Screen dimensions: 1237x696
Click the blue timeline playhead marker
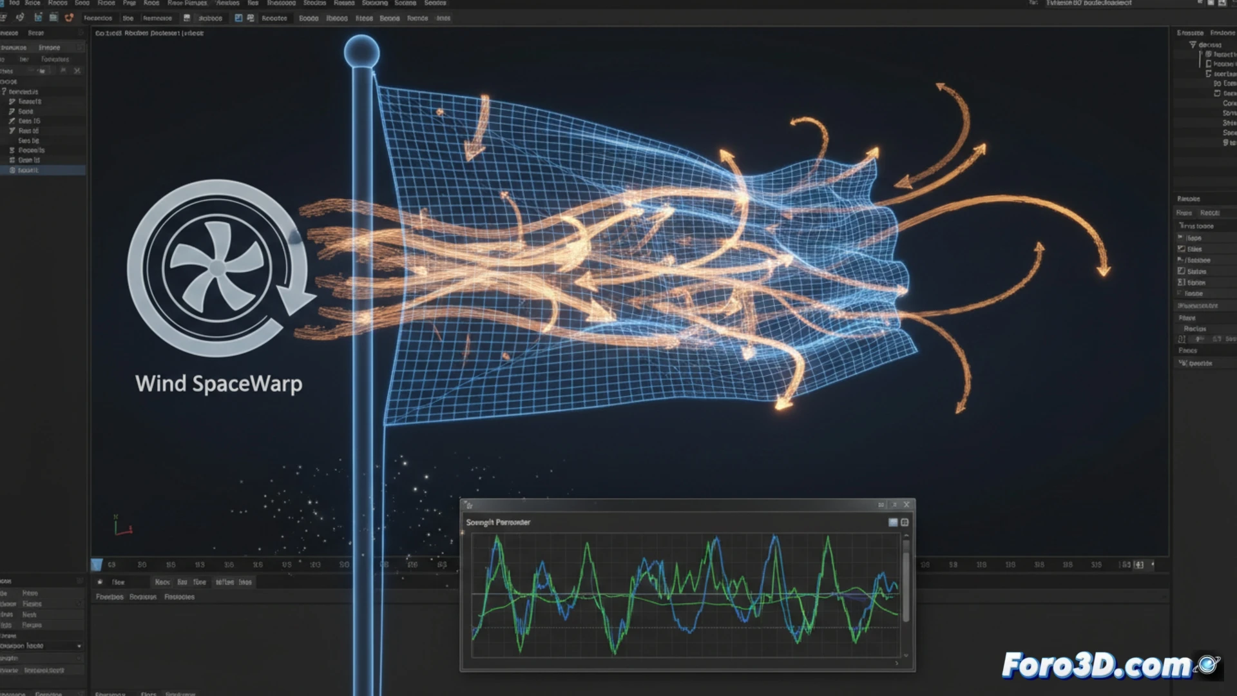point(97,565)
